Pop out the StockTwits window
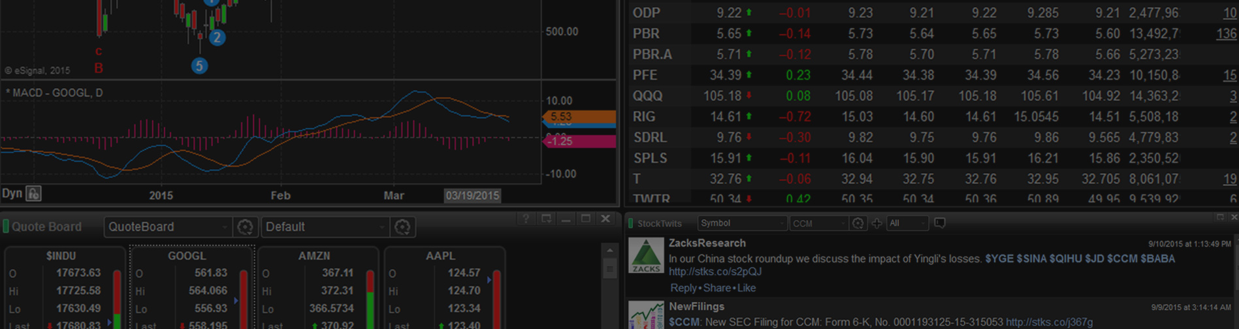 click(1220, 217)
